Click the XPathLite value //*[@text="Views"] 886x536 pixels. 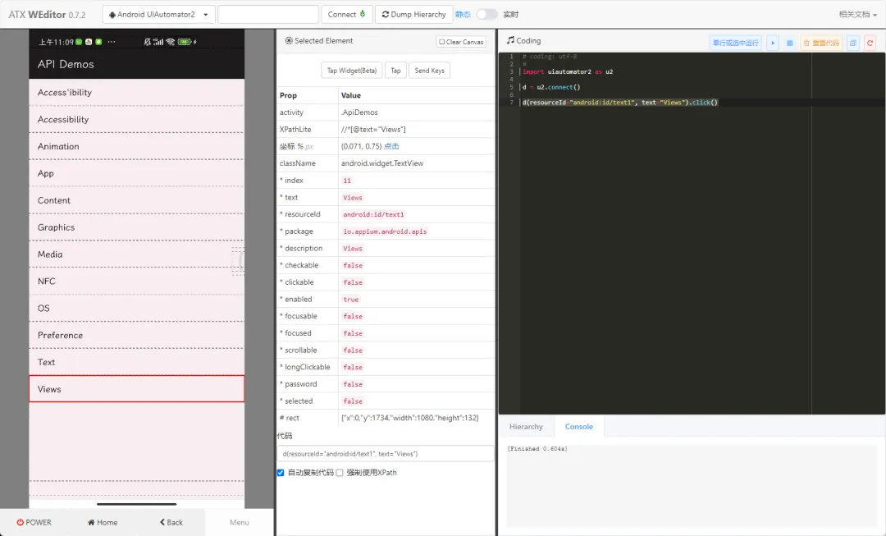coord(373,130)
